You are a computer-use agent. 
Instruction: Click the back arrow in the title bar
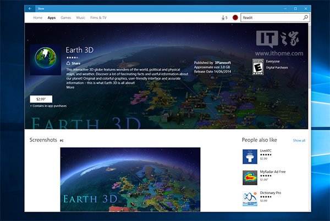point(30,8)
